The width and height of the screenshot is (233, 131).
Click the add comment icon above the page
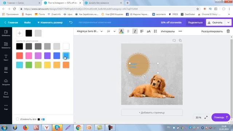pyautogui.click(x=174, y=40)
